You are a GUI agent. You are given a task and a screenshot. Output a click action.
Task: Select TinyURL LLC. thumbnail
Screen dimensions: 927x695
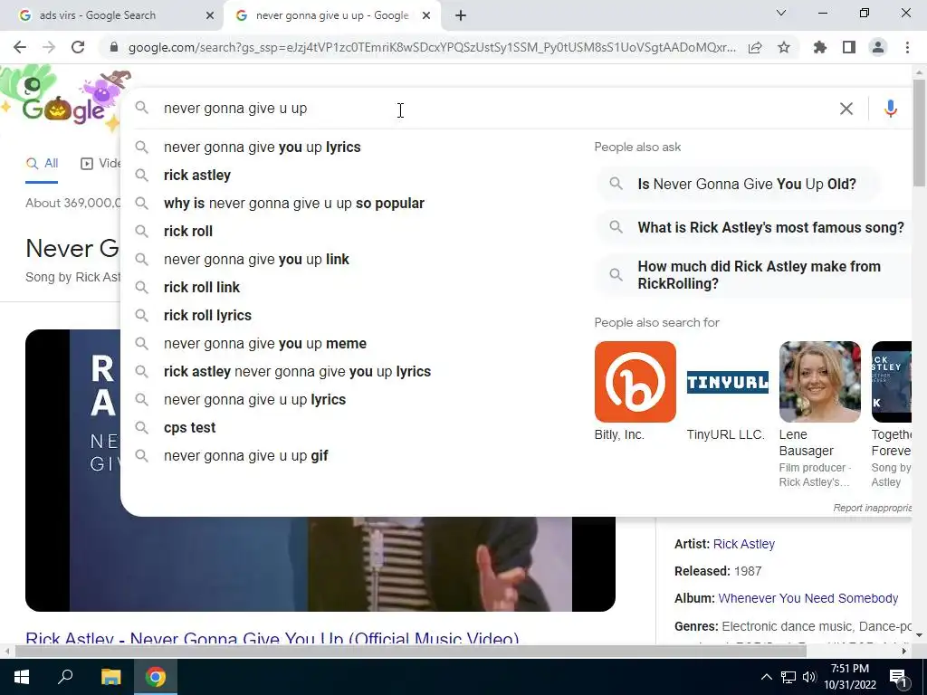coord(727,382)
